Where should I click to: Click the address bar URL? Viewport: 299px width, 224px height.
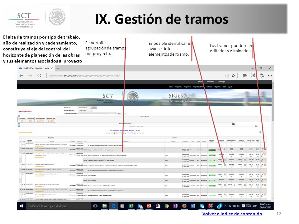click(84, 76)
